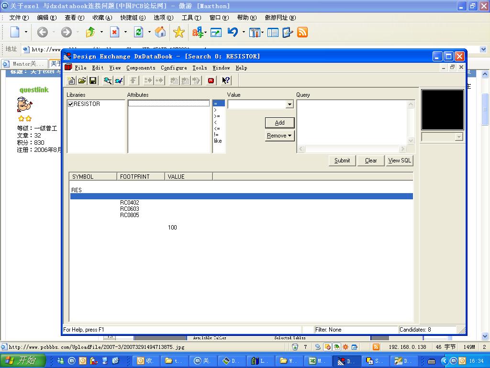
Task: Open dropdown arrow next to Refresh icon
Action: coord(149,32)
